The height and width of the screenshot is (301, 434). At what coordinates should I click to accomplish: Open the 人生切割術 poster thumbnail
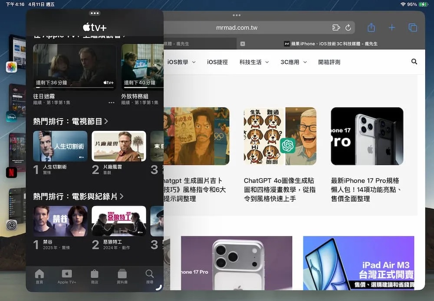click(60, 146)
